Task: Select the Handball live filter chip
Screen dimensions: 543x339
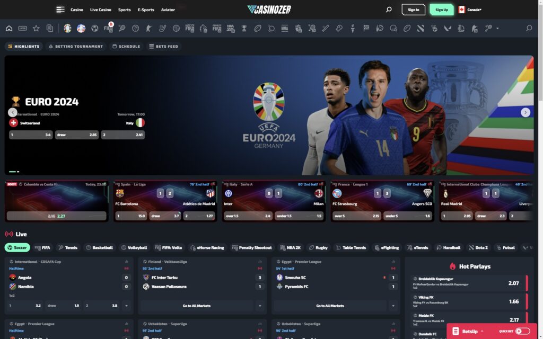Action: pos(449,248)
